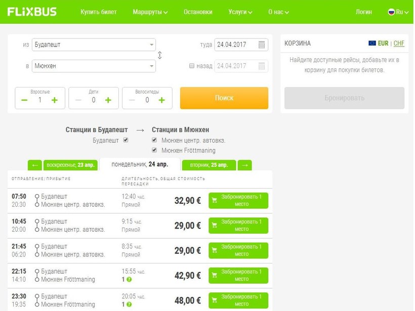415x311 pixels.
Task: Click cart icon on 21:45 trip button
Action: coord(215,250)
